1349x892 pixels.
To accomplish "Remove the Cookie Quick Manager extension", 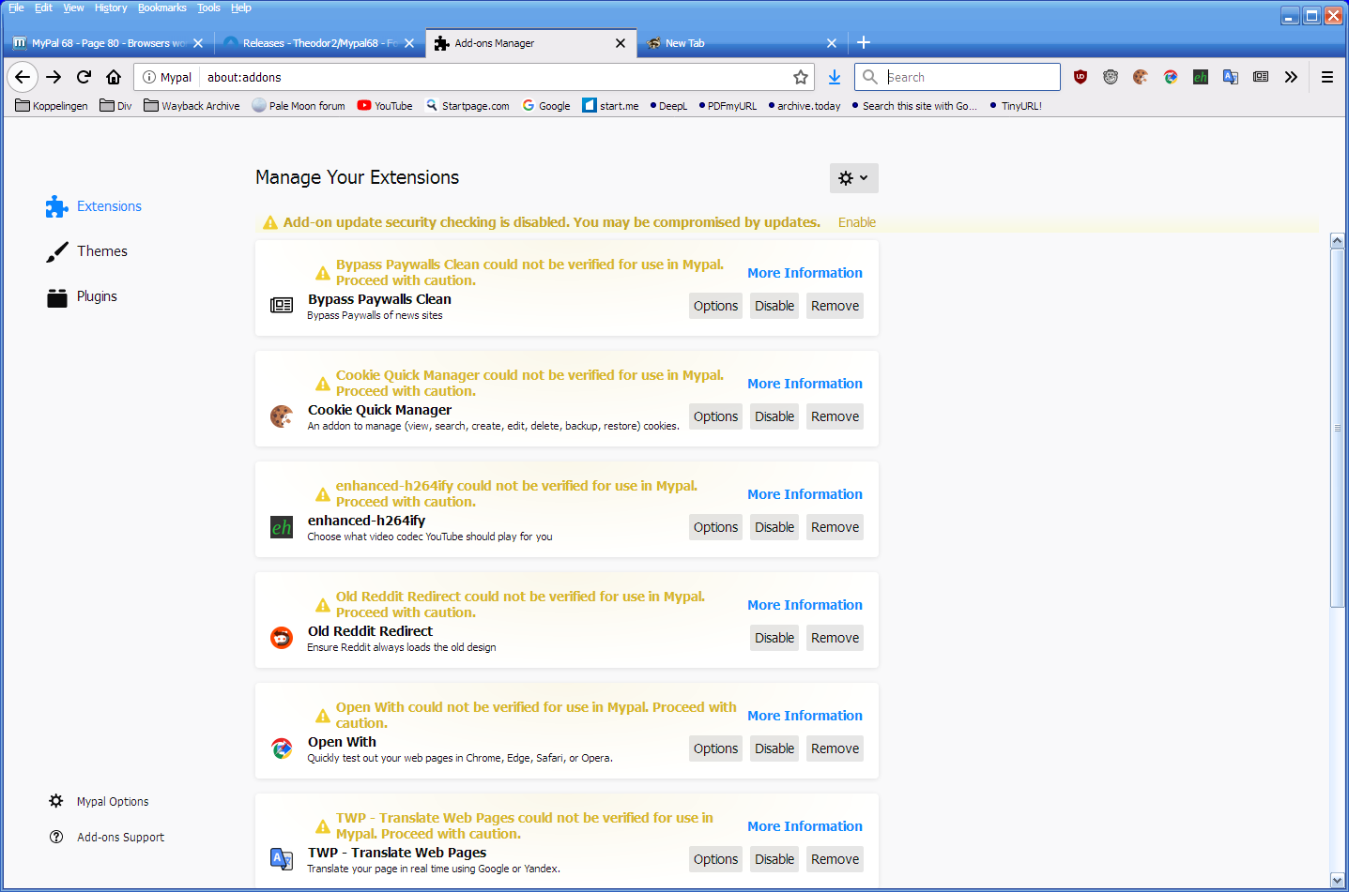I will coord(835,416).
